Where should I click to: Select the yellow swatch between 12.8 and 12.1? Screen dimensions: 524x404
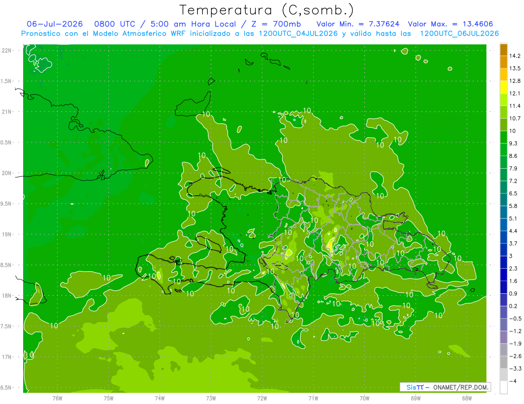pyautogui.click(x=503, y=87)
